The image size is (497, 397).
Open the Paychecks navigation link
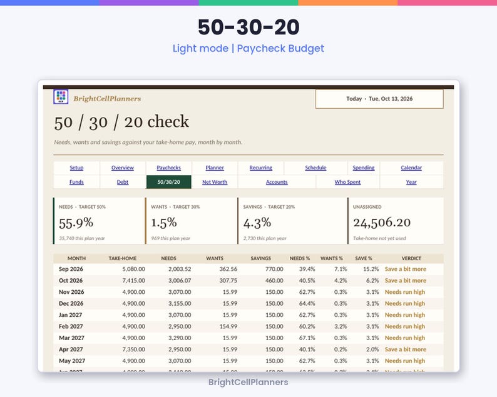(168, 168)
